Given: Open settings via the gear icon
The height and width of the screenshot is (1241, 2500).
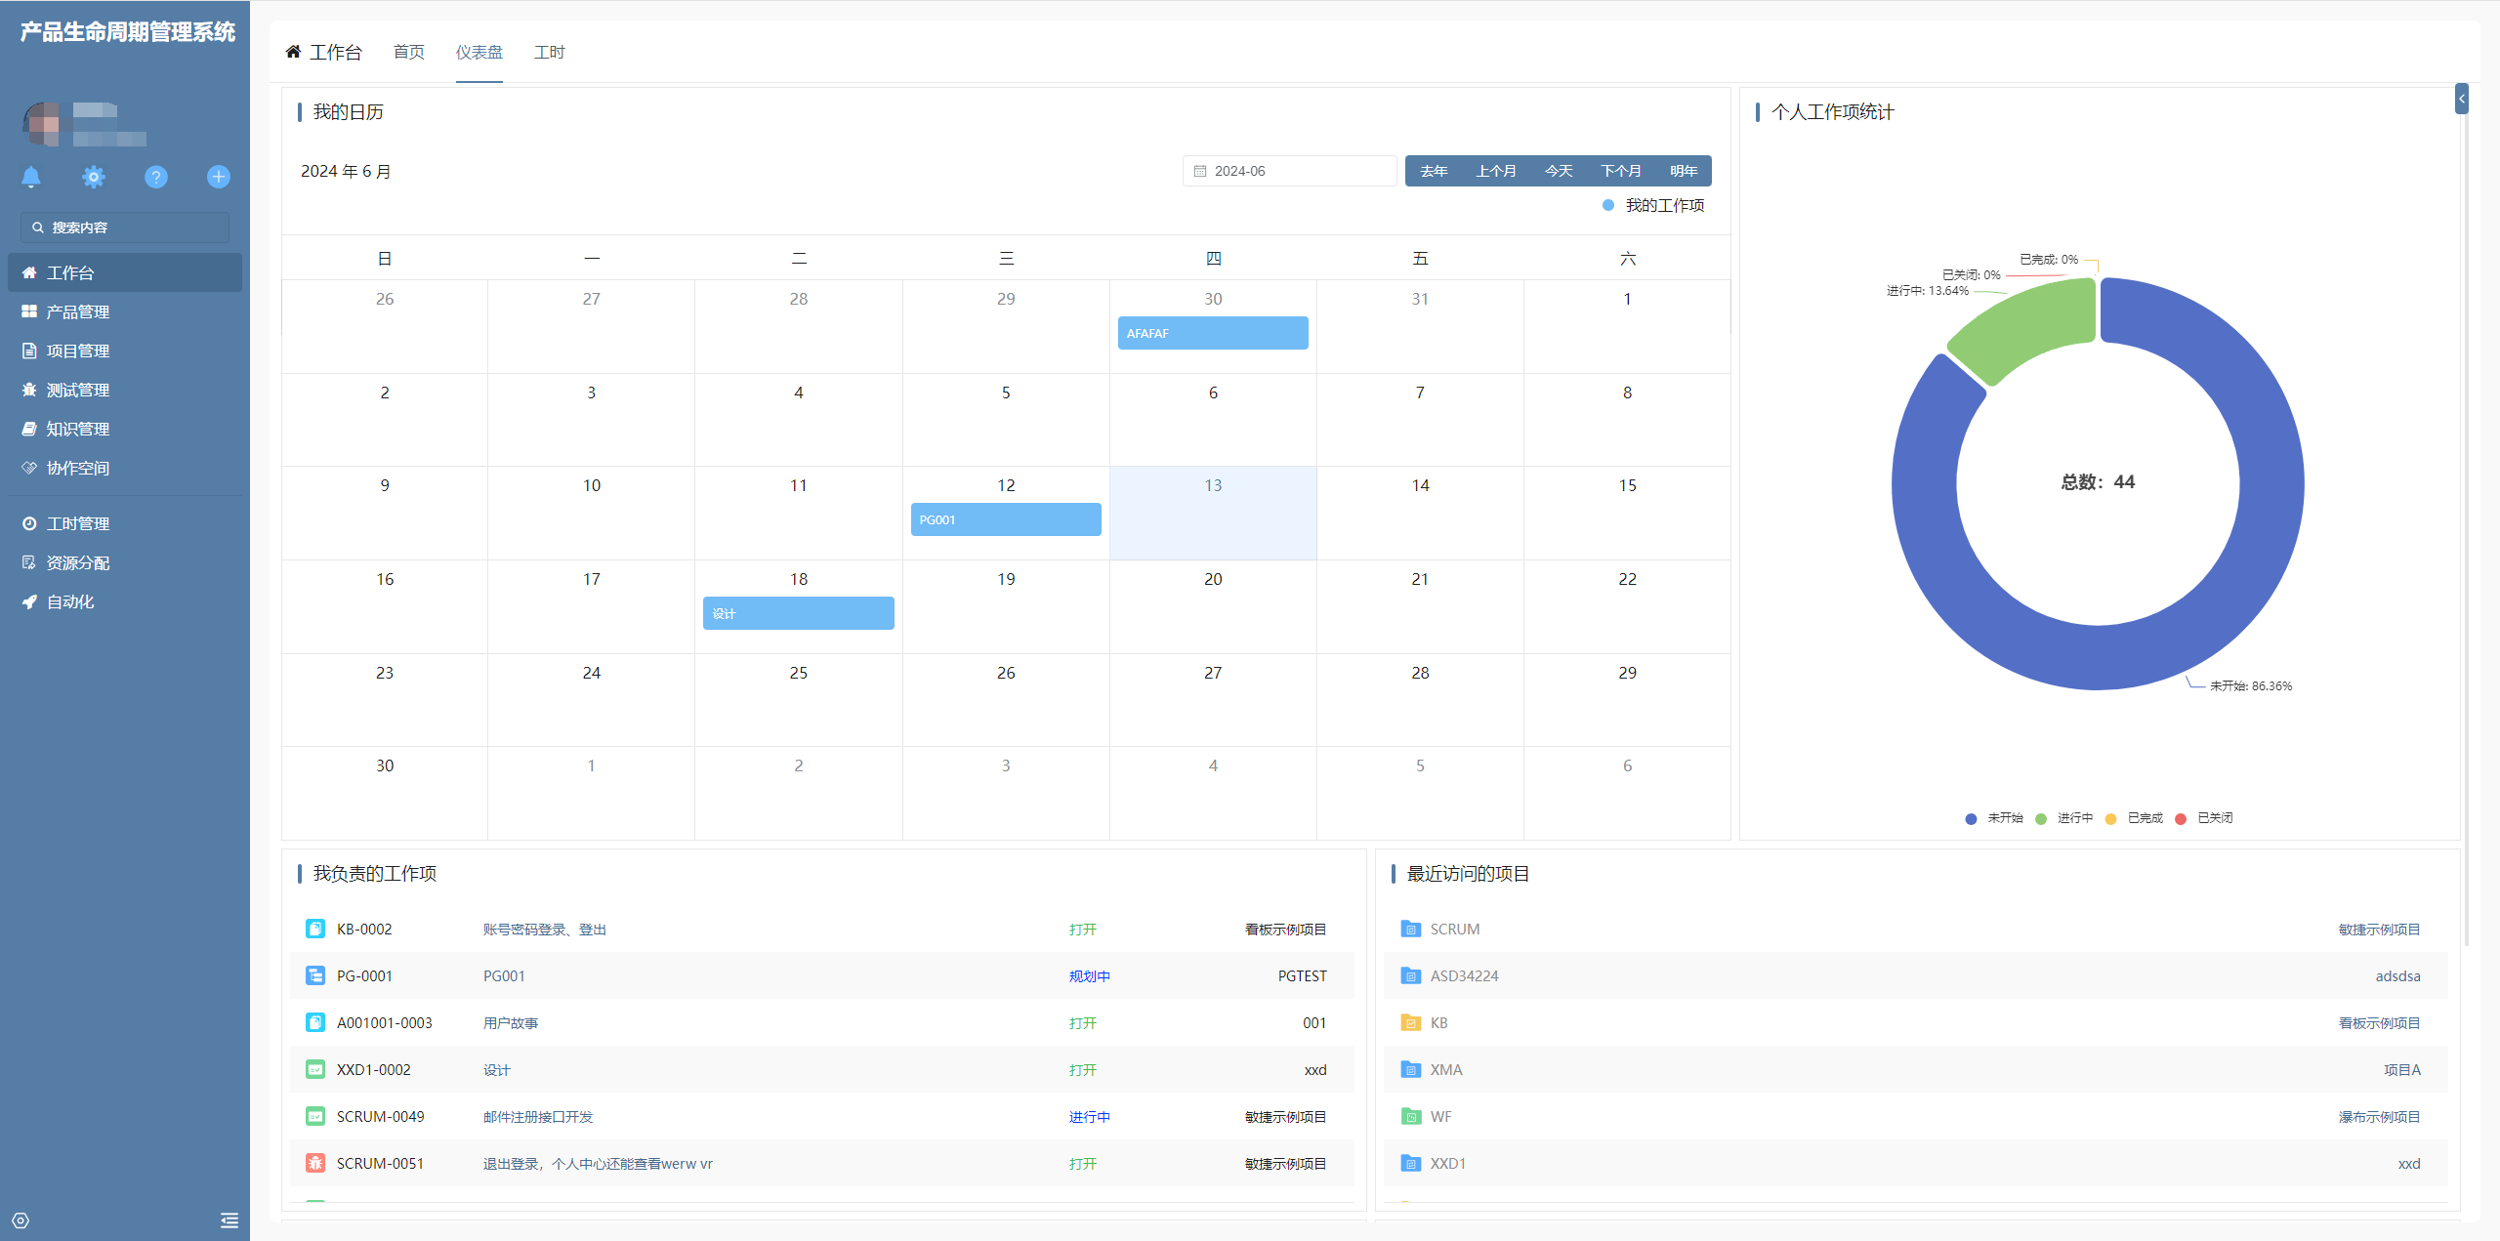Looking at the screenshot, I should (x=94, y=177).
